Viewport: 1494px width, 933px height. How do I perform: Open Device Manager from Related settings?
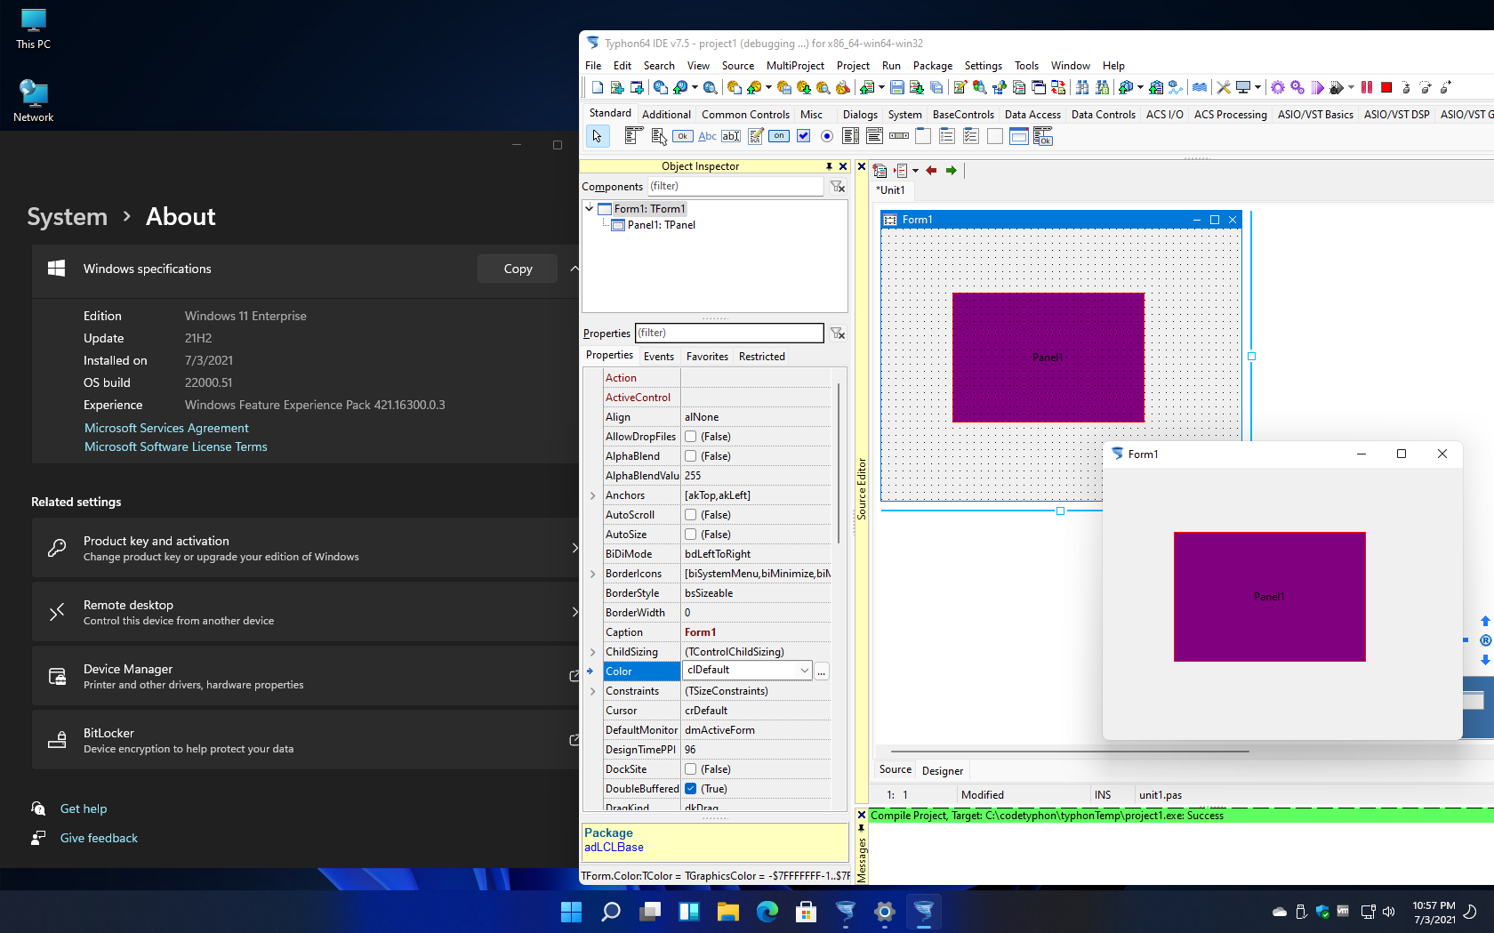[305, 676]
